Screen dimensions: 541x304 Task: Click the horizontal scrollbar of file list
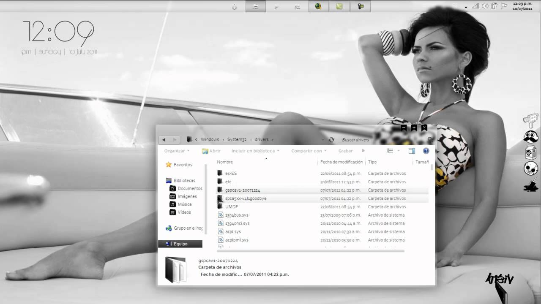310,251
